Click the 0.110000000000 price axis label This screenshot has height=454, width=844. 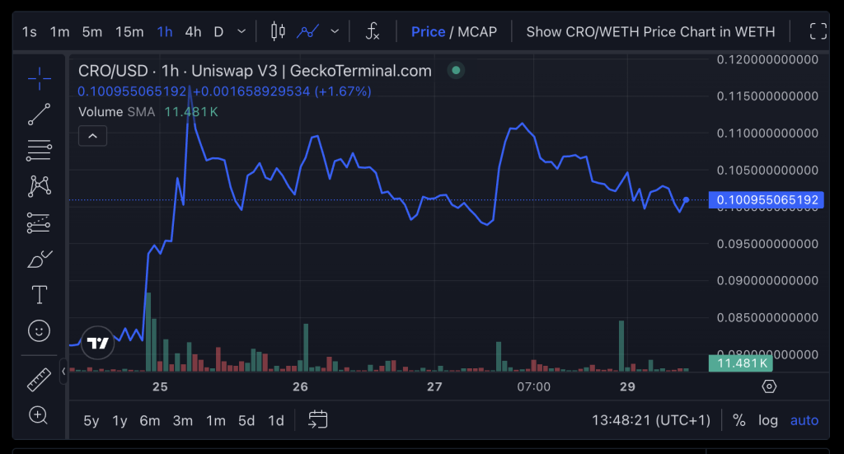pyautogui.click(x=767, y=133)
